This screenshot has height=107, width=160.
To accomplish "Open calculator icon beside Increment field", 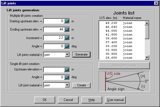I will pyautogui.click(x=67, y=38).
